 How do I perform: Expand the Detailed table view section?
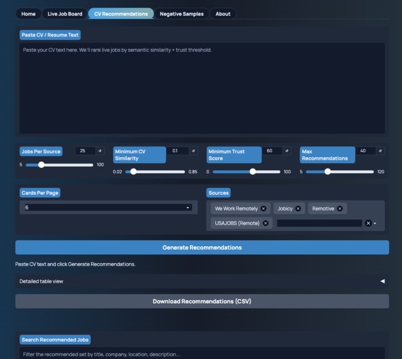pyautogui.click(x=202, y=281)
